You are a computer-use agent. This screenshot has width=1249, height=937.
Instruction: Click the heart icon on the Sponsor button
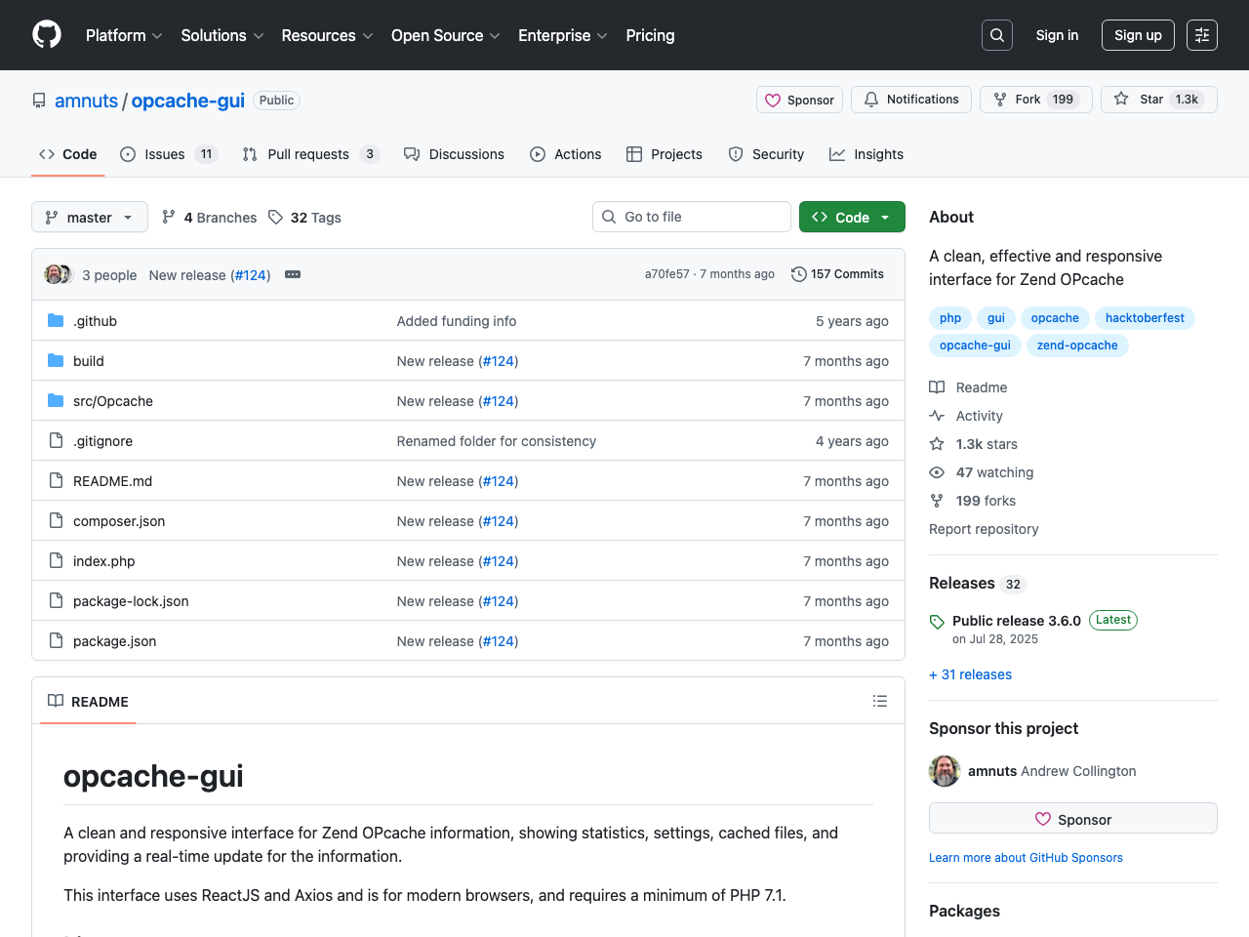pos(773,100)
